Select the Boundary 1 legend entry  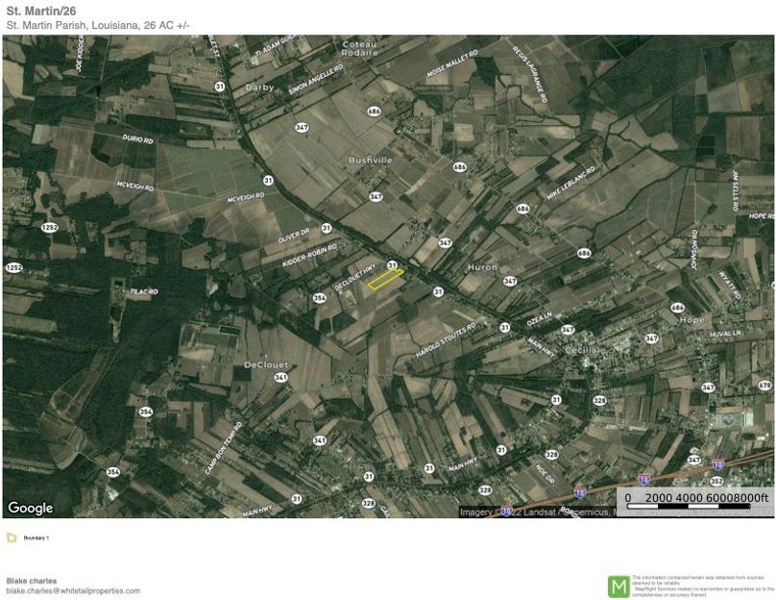coord(36,538)
